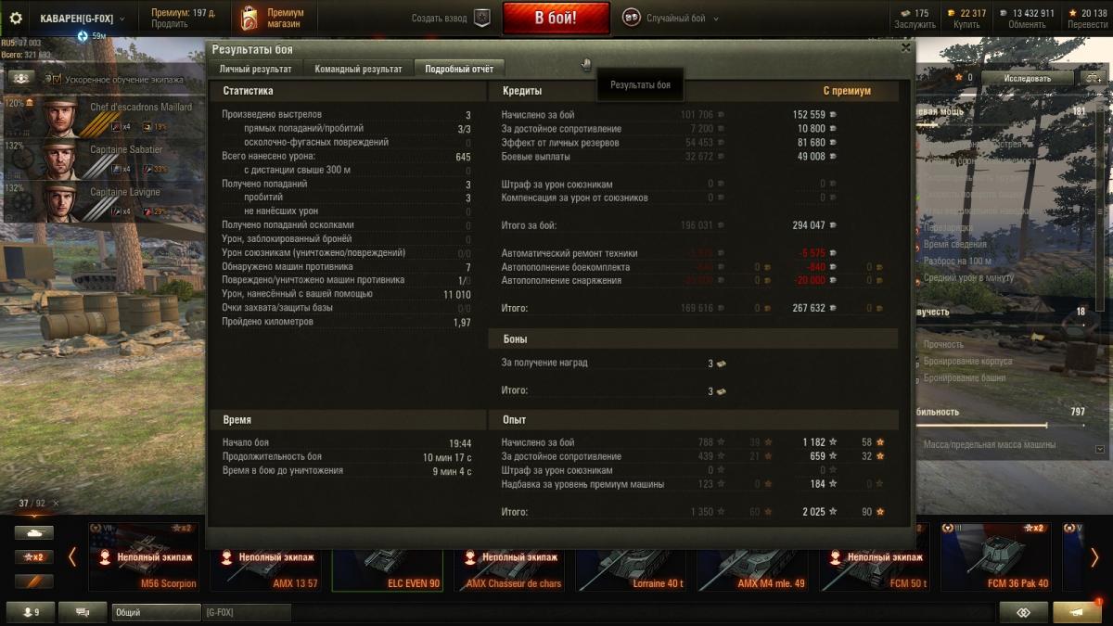
Task: Select crew member Capitaine Sabatier
Action: pos(103,160)
